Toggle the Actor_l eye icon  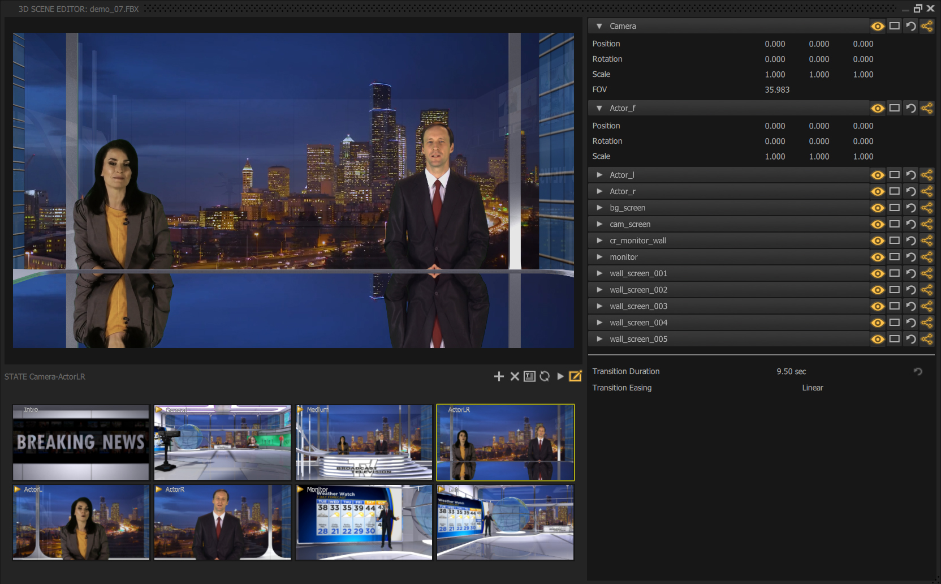tap(878, 175)
